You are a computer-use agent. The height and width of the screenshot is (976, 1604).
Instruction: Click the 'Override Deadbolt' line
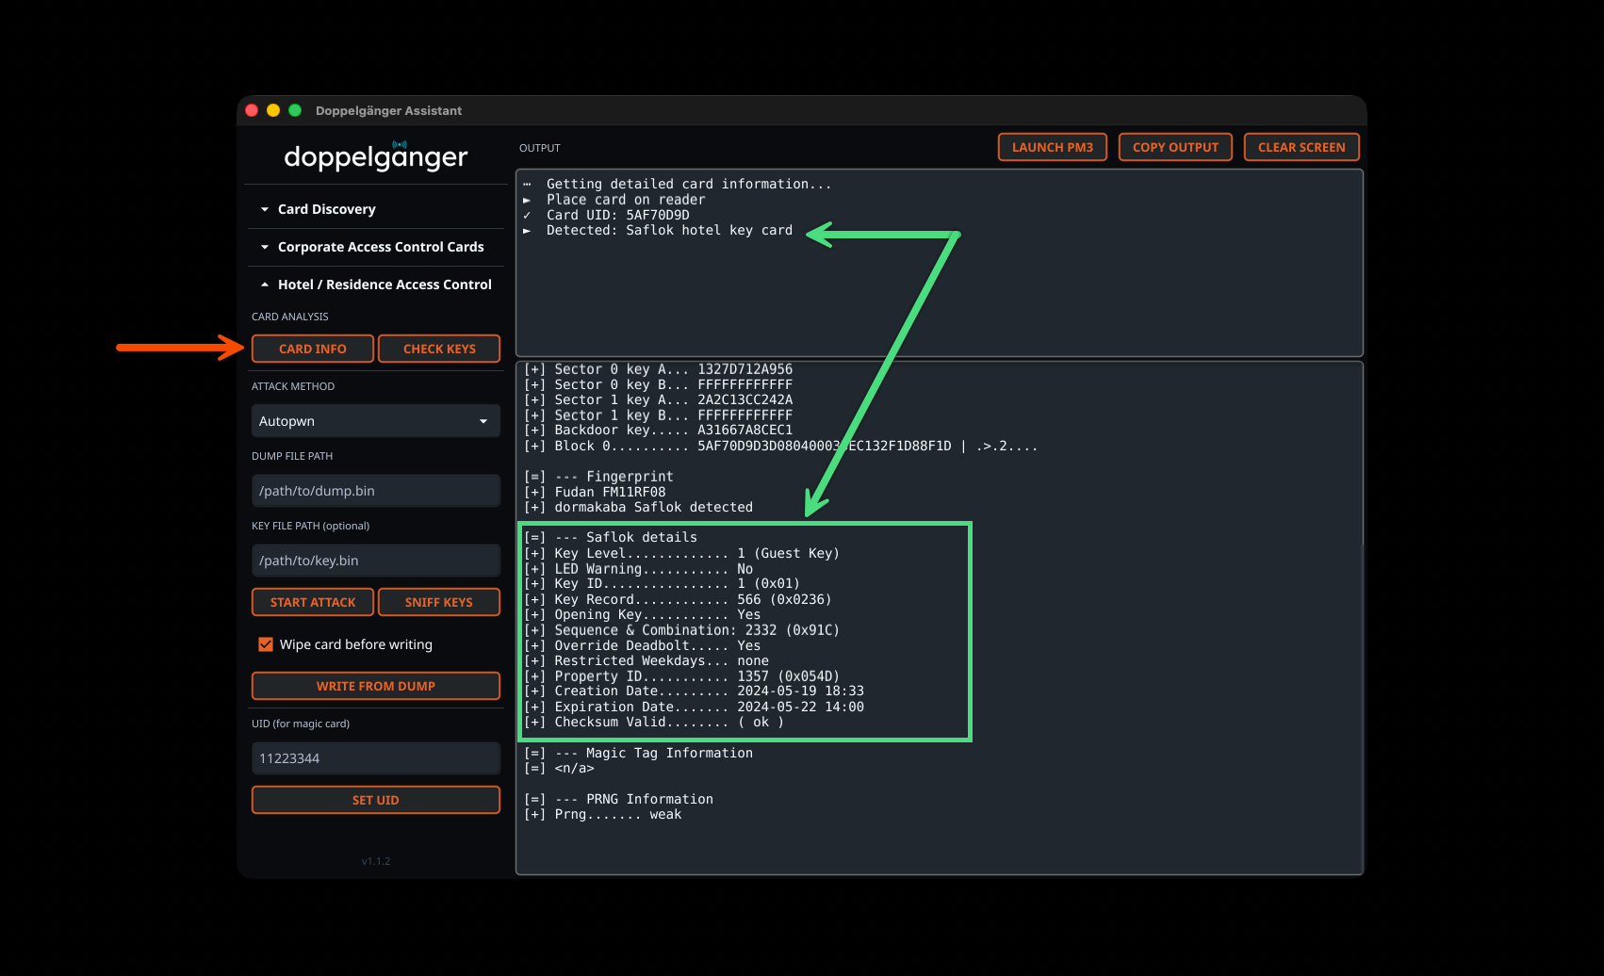(x=643, y=645)
